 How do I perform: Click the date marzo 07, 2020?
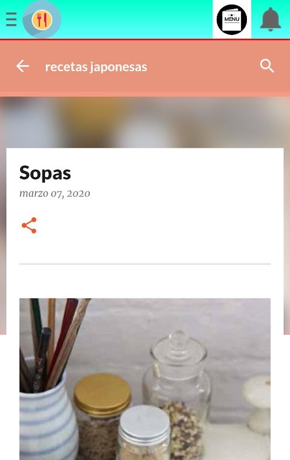pyautogui.click(x=55, y=193)
